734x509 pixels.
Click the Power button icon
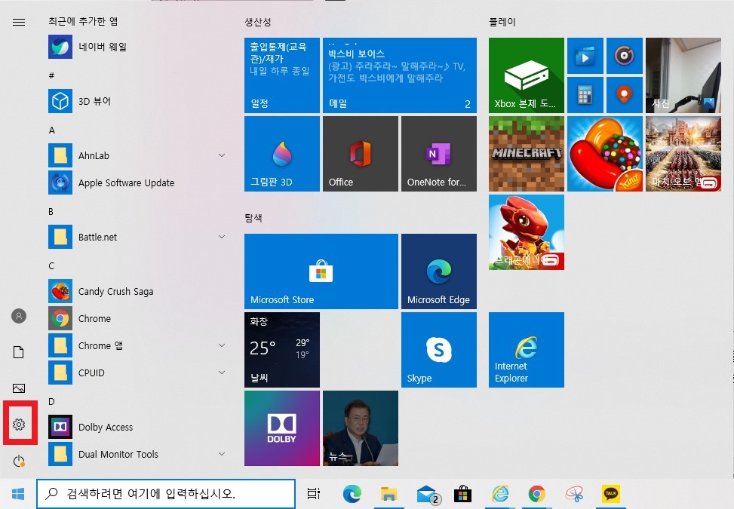coord(19,461)
